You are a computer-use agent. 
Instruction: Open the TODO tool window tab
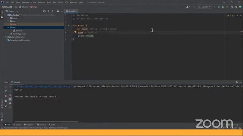[17, 125]
